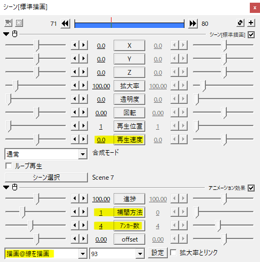The height and width of the screenshot is (262, 260).
Task: Click the 設定 button
Action: [x=158, y=253]
